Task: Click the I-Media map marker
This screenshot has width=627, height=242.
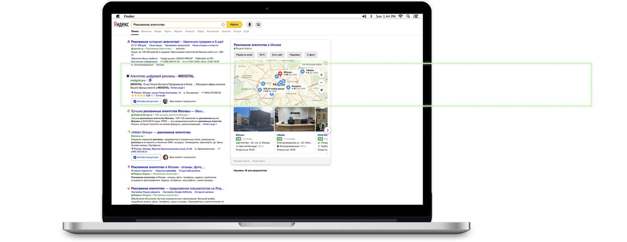Action: pos(303,71)
